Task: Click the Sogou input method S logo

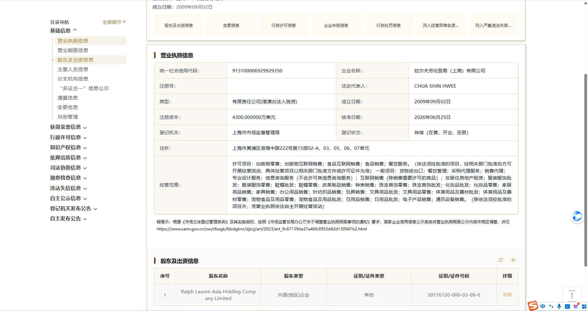Action: [x=533, y=306]
